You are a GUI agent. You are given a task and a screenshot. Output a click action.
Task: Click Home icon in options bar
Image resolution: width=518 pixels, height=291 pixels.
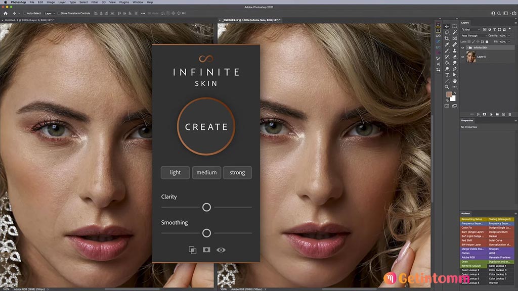point(5,13)
